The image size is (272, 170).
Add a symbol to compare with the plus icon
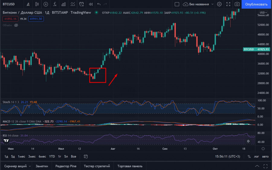46,4
